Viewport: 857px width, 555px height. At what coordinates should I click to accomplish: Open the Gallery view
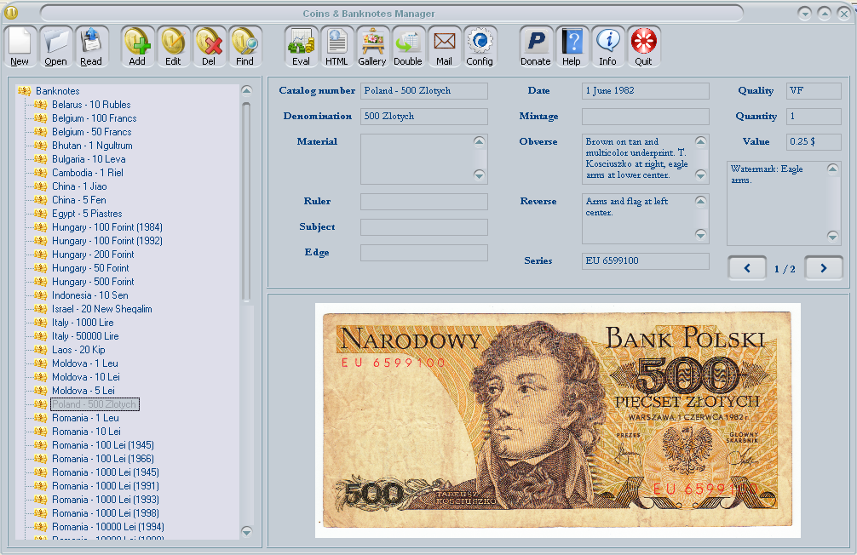point(372,47)
